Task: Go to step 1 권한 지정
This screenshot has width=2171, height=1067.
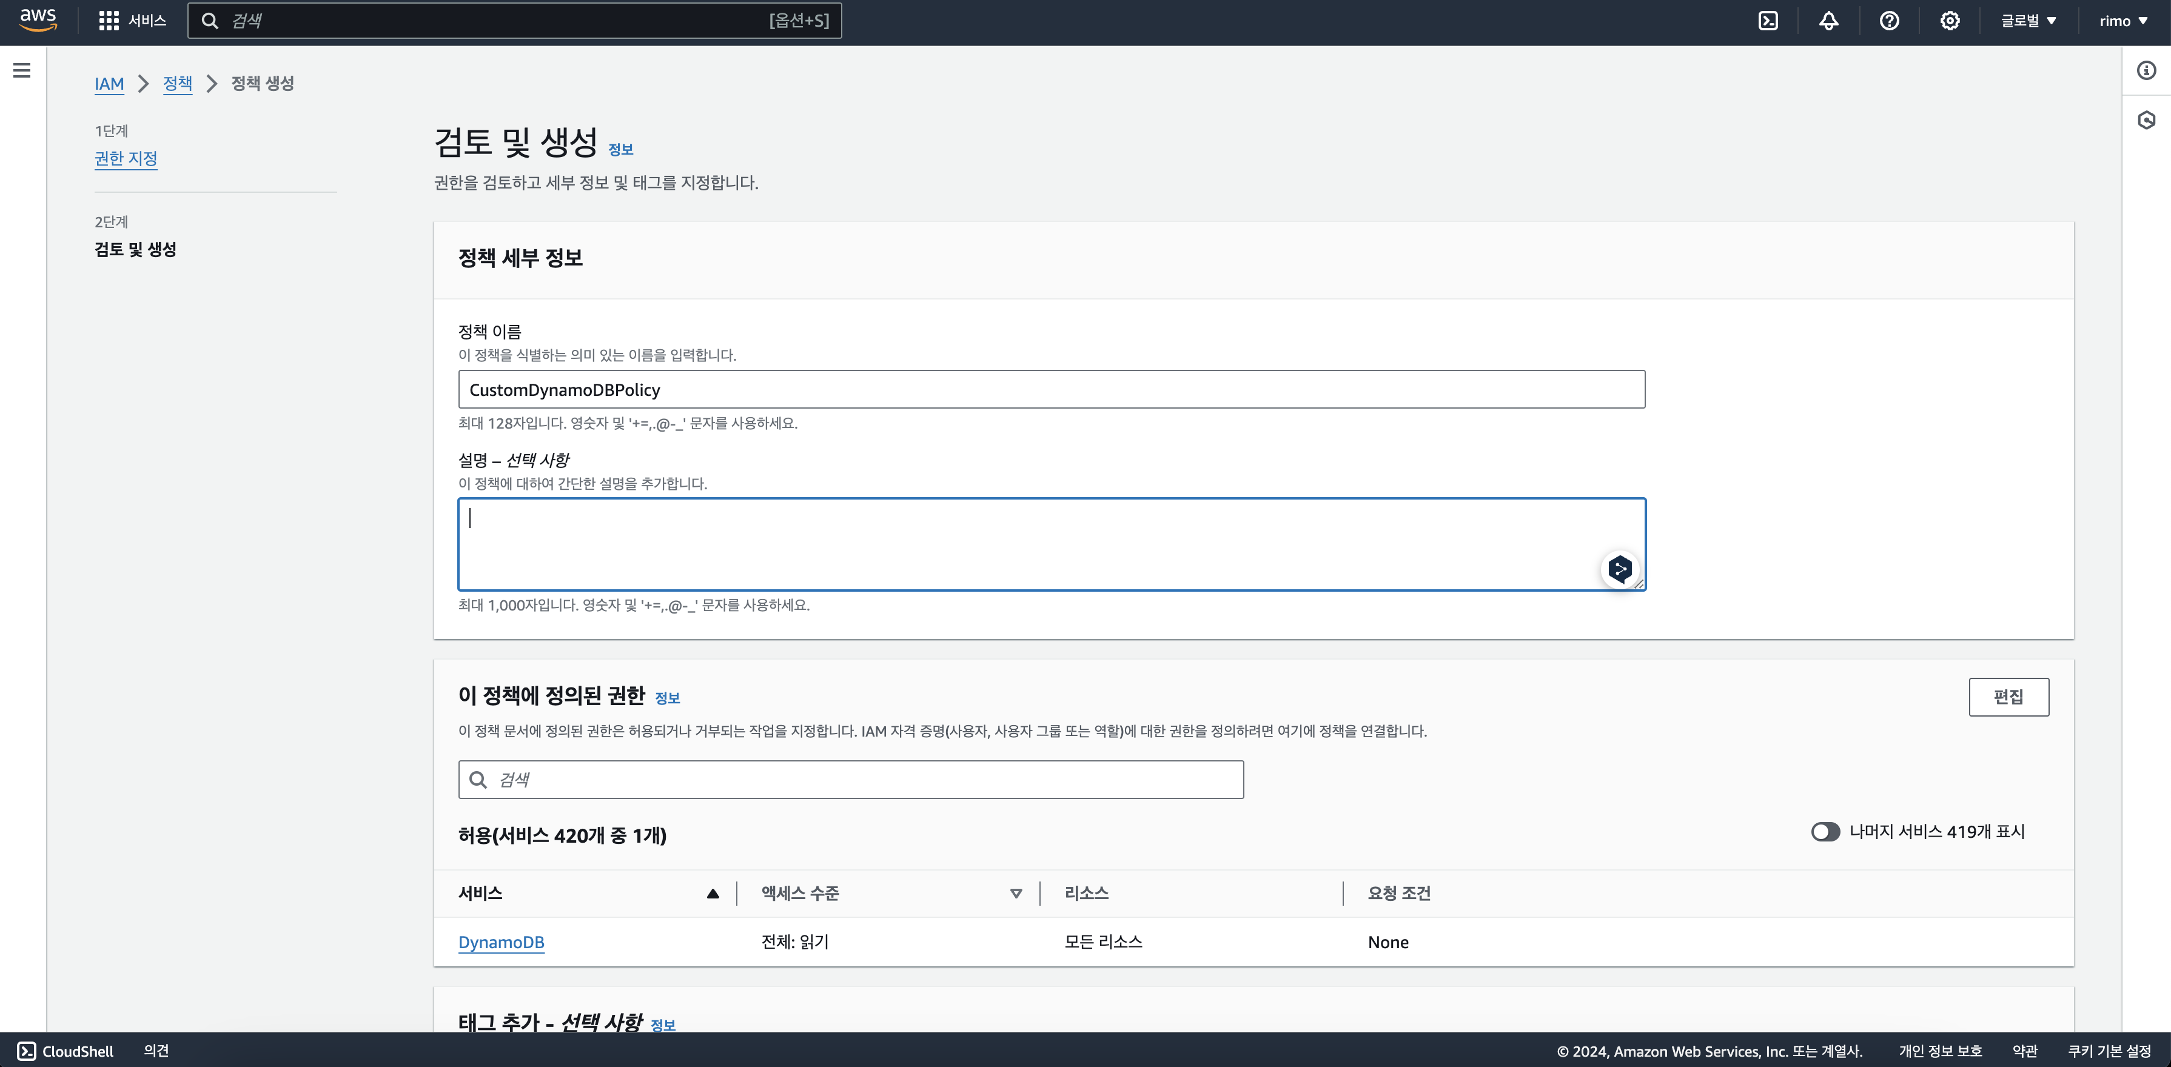Action: point(126,158)
